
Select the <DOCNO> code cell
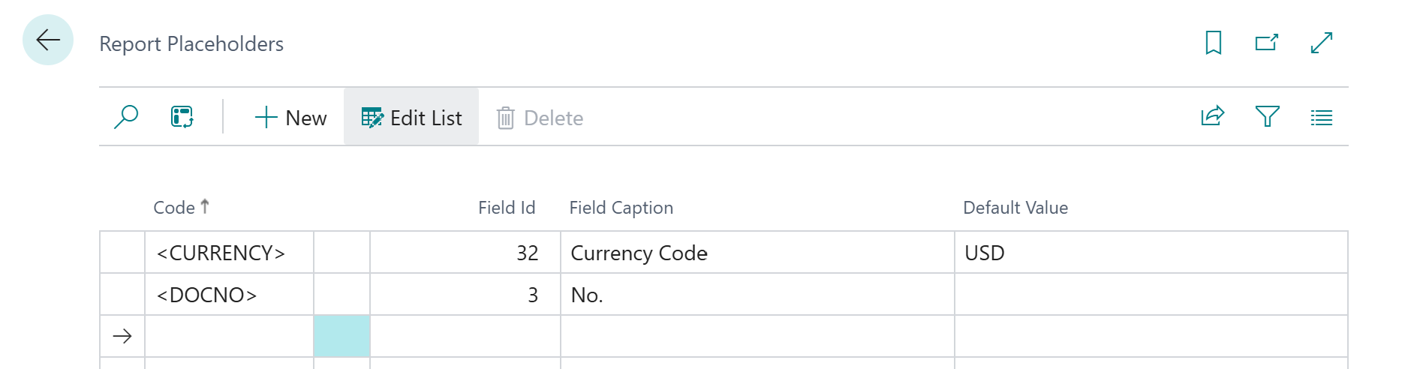click(x=207, y=295)
